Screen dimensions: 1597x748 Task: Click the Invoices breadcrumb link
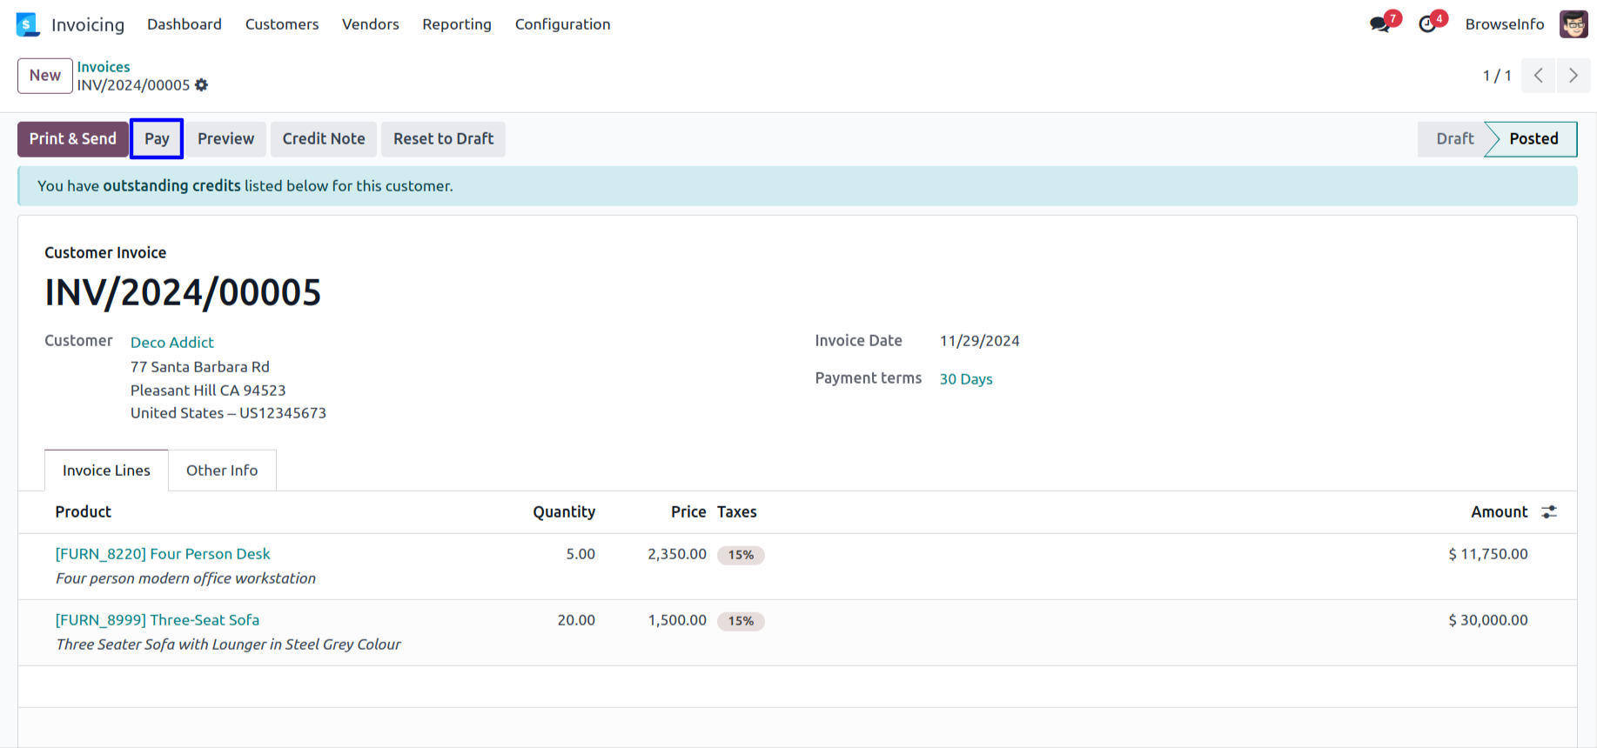click(x=104, y=67)
